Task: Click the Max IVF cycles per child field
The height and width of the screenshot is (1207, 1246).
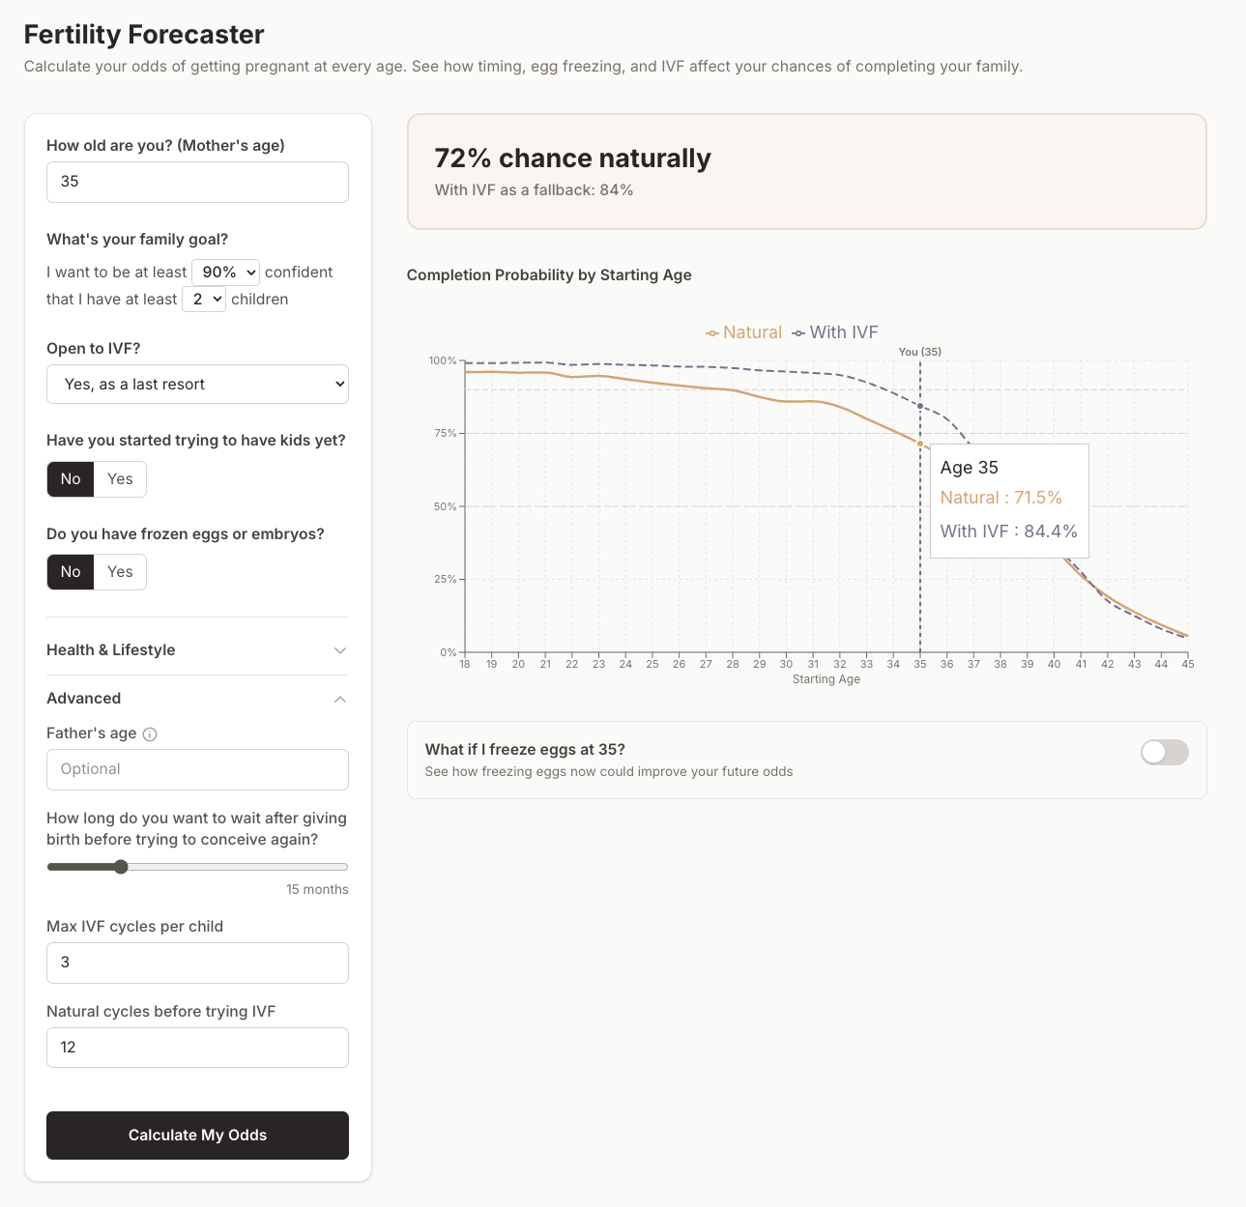Action: 197,963
